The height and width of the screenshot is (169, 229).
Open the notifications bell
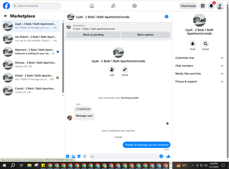[211, 6]
